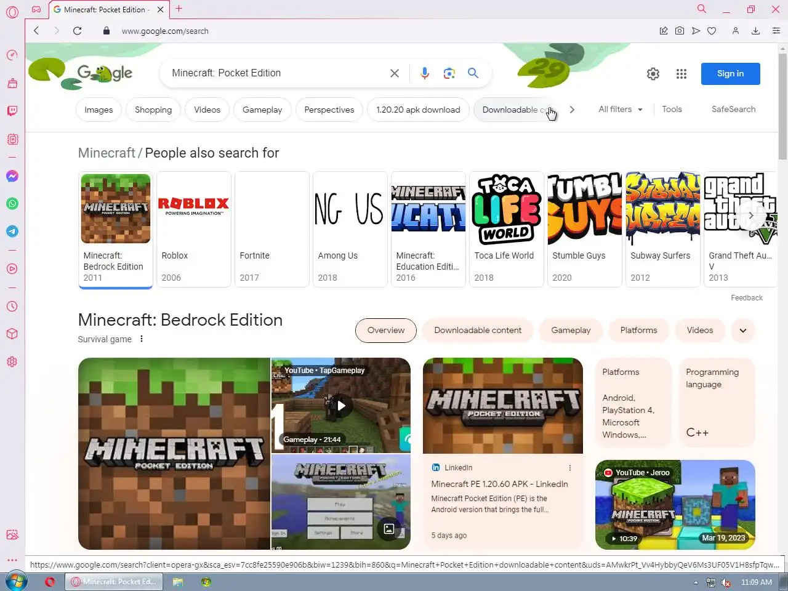
Task: Open a new browser tab
Action: (179, 9)
